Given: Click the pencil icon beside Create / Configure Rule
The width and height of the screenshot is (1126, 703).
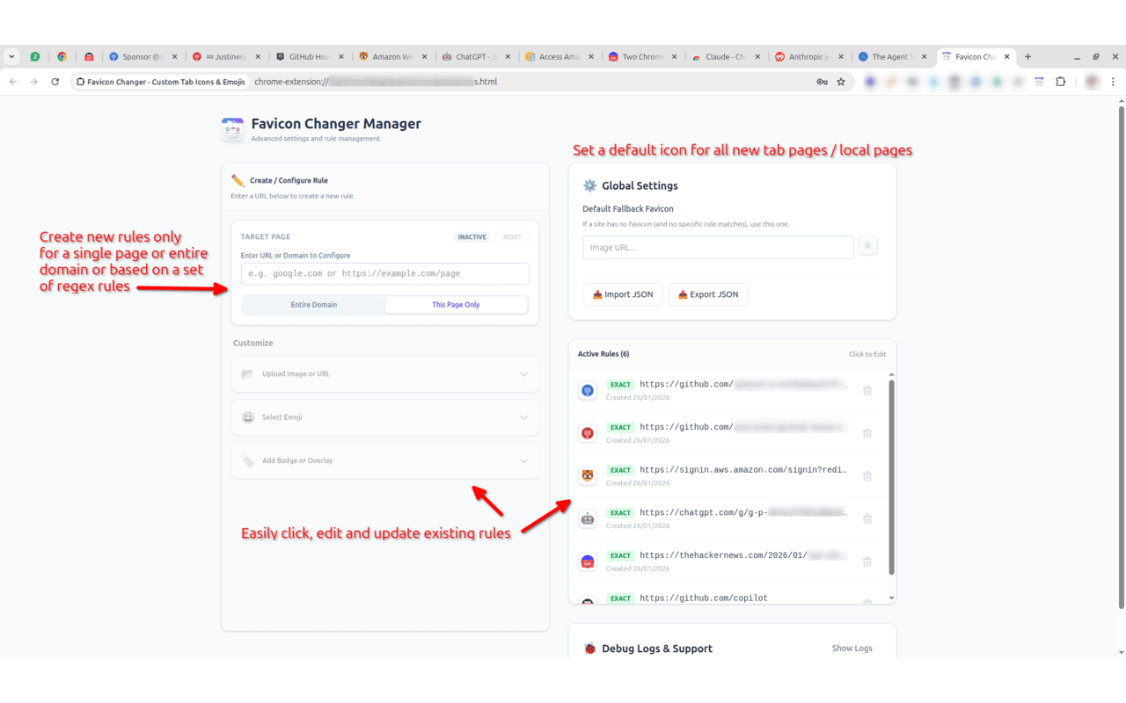Looking at the screenshot, I should 238,180.
